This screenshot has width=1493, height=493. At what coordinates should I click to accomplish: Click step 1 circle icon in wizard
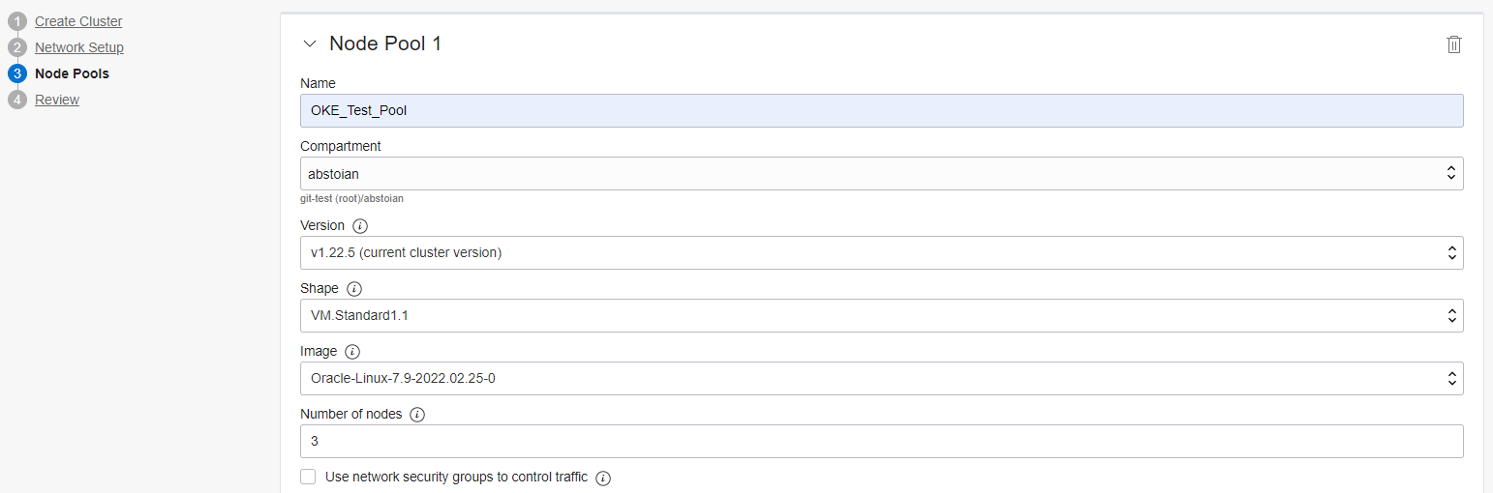tap(17, 21)
